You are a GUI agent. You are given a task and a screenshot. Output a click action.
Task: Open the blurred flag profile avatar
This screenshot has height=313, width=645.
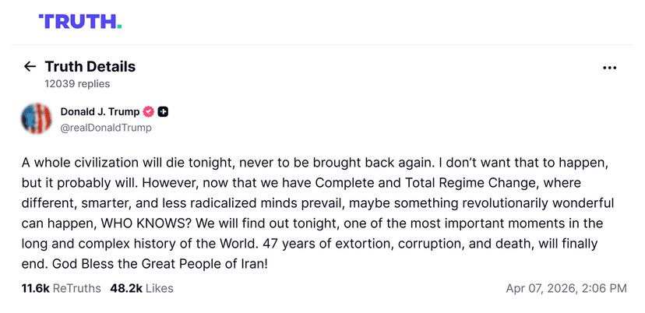[36, 119]
